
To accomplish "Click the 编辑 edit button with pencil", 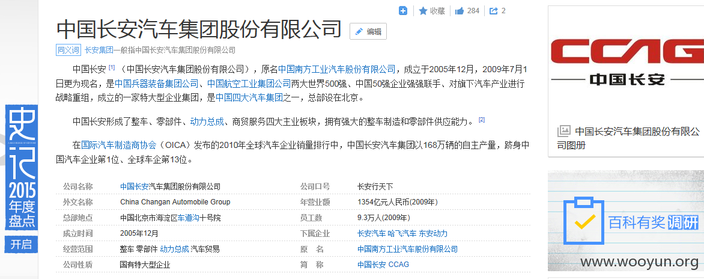I will (368, 31).
